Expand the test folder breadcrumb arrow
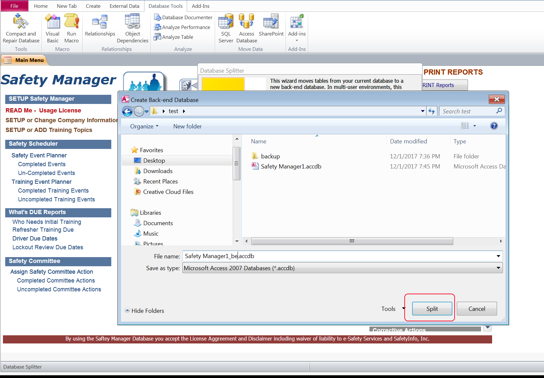The width and height of the screenshot is (544, 378). coord(184,111)
